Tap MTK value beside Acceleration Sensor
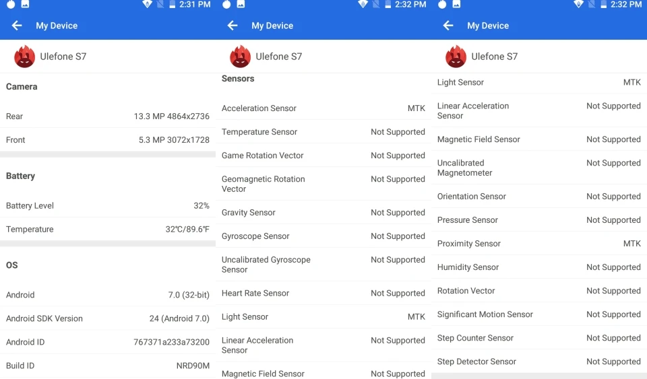The image size is (647, 379). pos(417,108)
